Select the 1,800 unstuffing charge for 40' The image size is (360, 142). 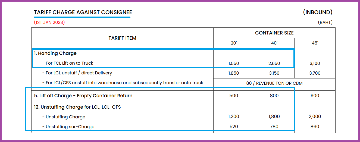274,117
